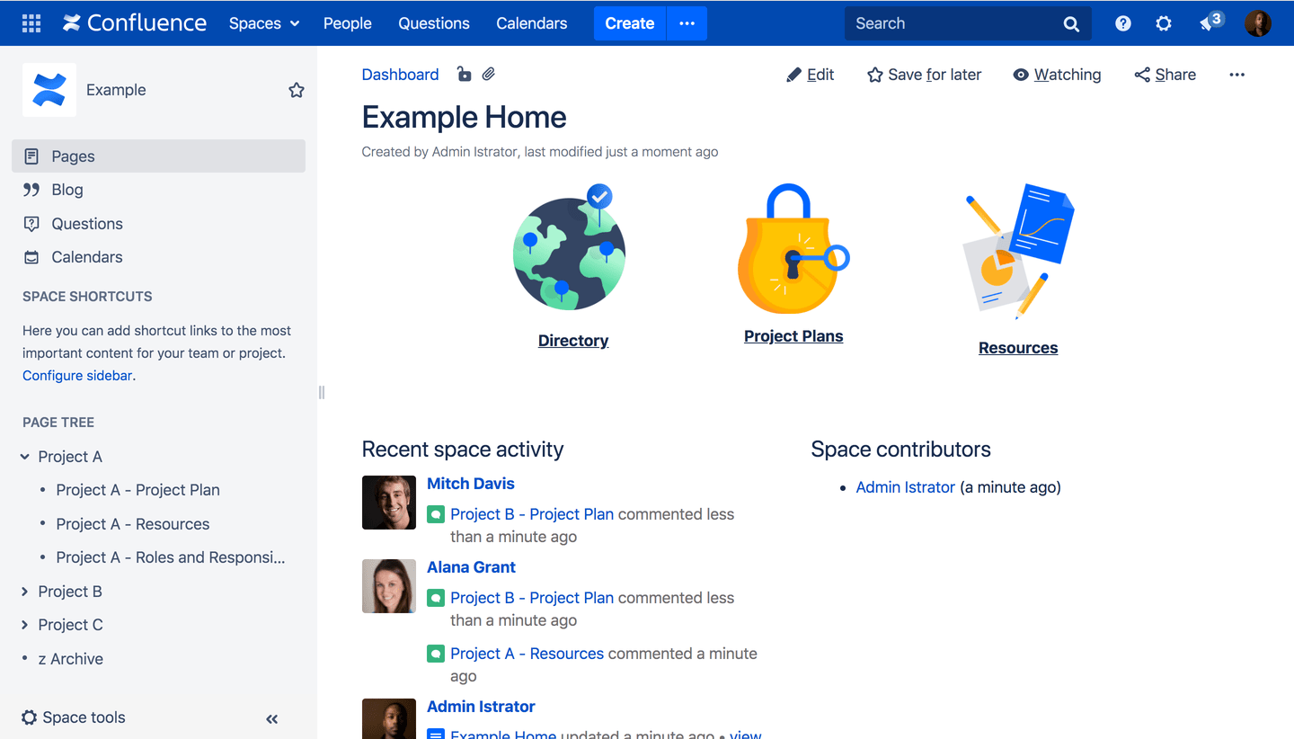Click Mitch Davis's profile picture

coord(388,502)
